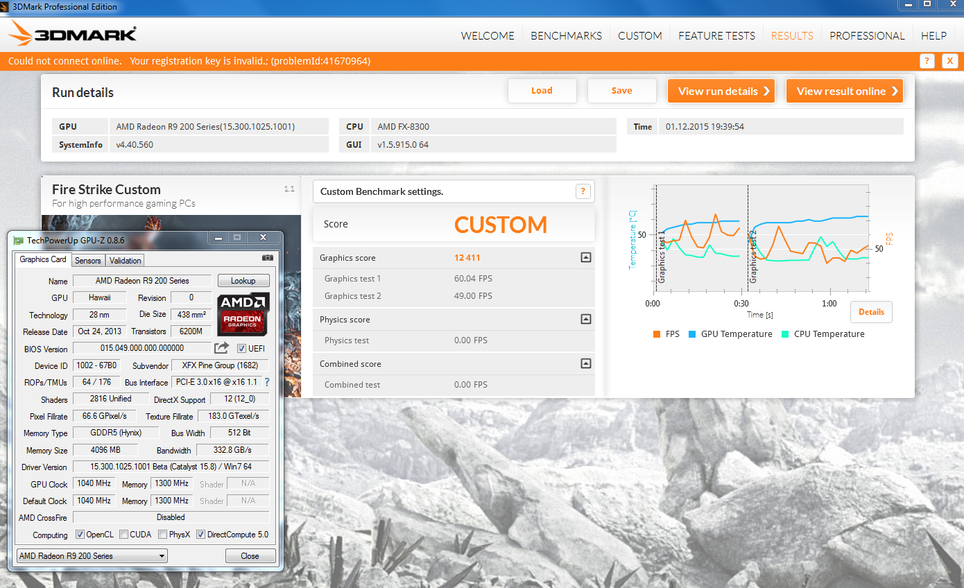
Task: Open the PROFESSIONAL tab
Action: tap(867, 35)
